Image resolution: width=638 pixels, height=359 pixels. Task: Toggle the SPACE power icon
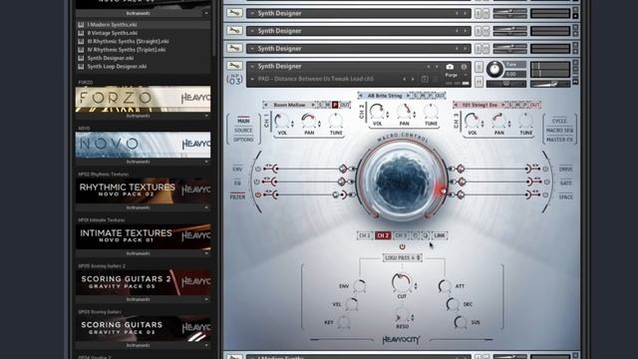545,195
